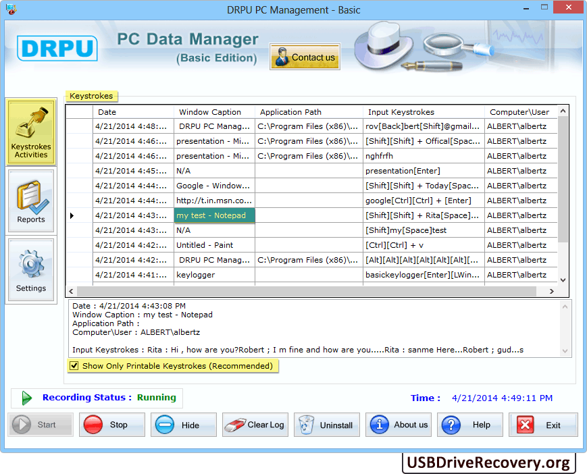The width and height of the screenshot is (587, 474).
Task: Click the Uninstall recycle bin button
Action: coord(327,425)
